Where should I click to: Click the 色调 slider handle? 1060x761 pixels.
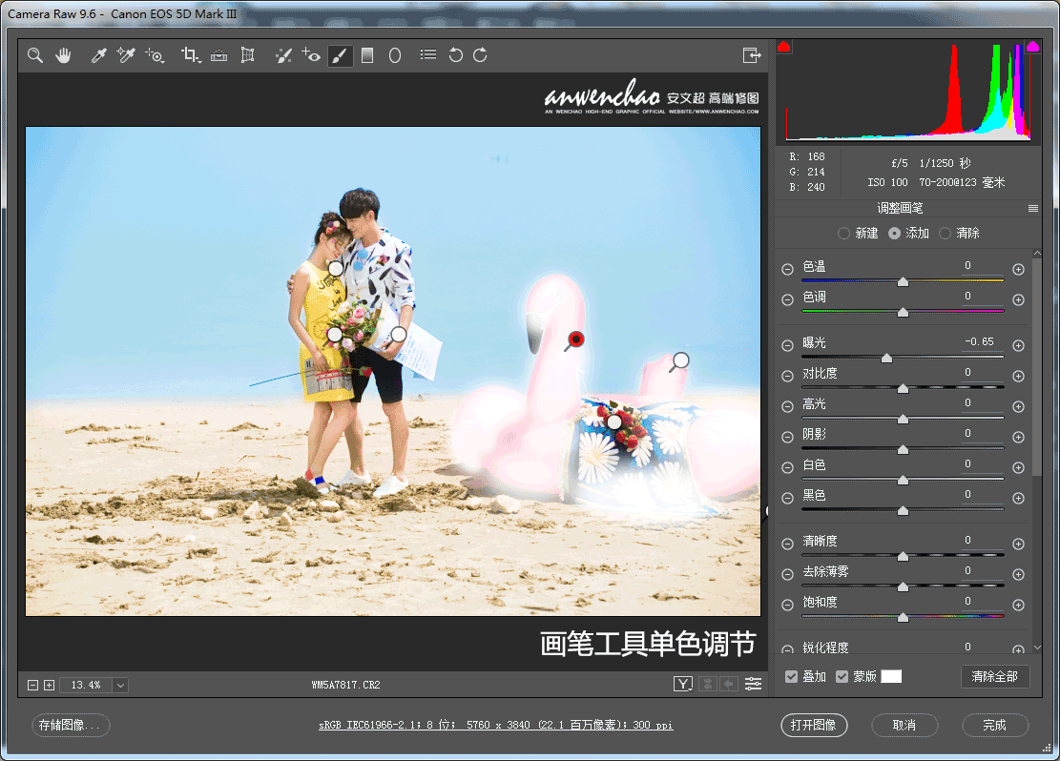point(903,312)
